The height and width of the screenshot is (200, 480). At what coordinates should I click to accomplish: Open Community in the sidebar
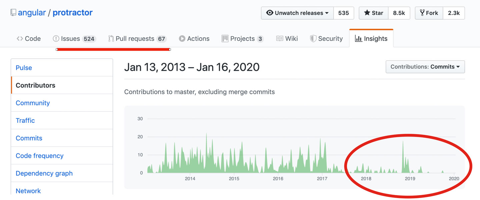62,103
